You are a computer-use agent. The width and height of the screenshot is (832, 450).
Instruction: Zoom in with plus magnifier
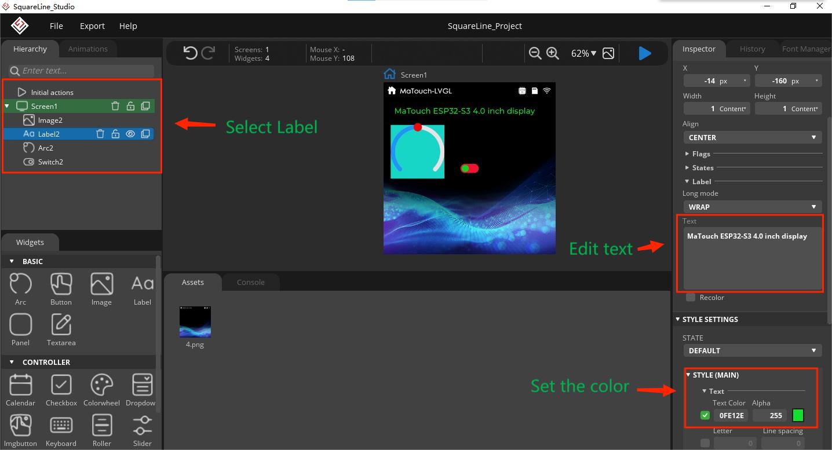(553, 53)
